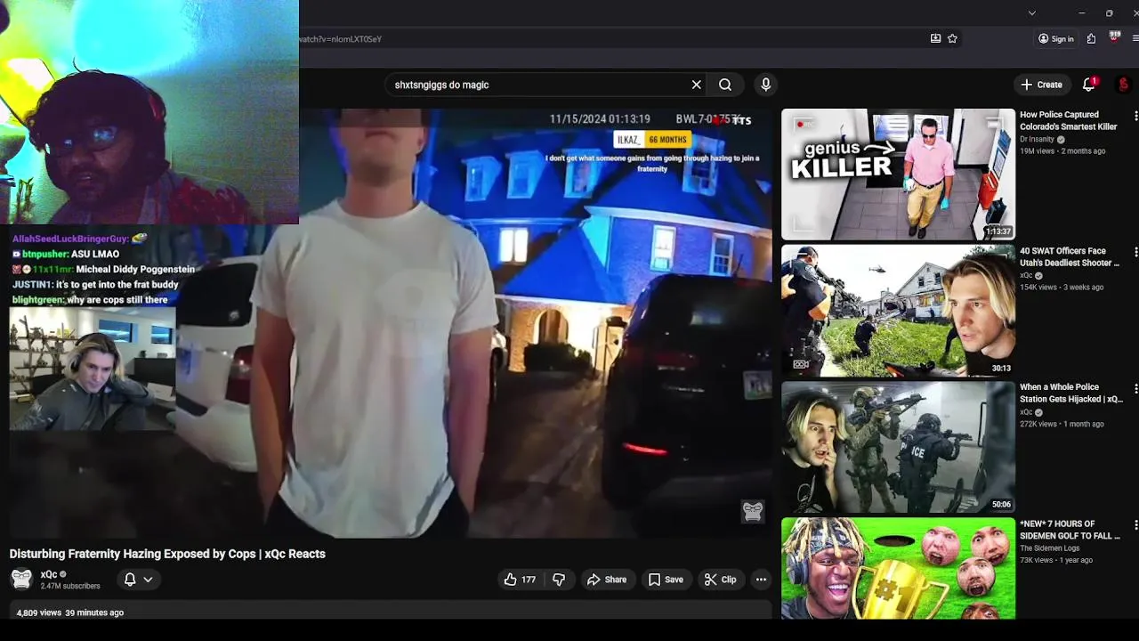Click the timestamp '11/15/2024 01:13:19' overlay
This screenshot has width=1139, height=641.
[600, 119]
